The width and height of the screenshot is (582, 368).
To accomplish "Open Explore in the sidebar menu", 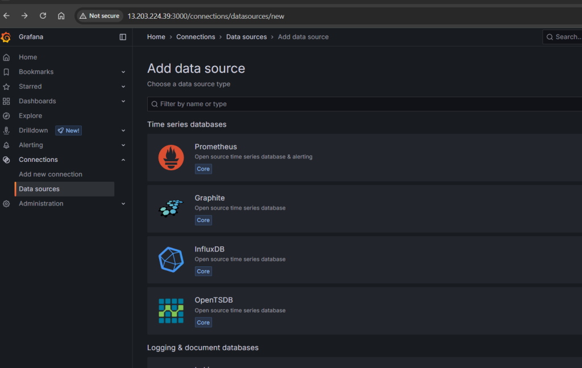I will pyautogui.click(x=31, y=116).
